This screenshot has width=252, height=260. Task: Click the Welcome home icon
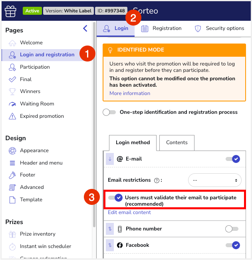pyautogui.click(x=12, y=43)
